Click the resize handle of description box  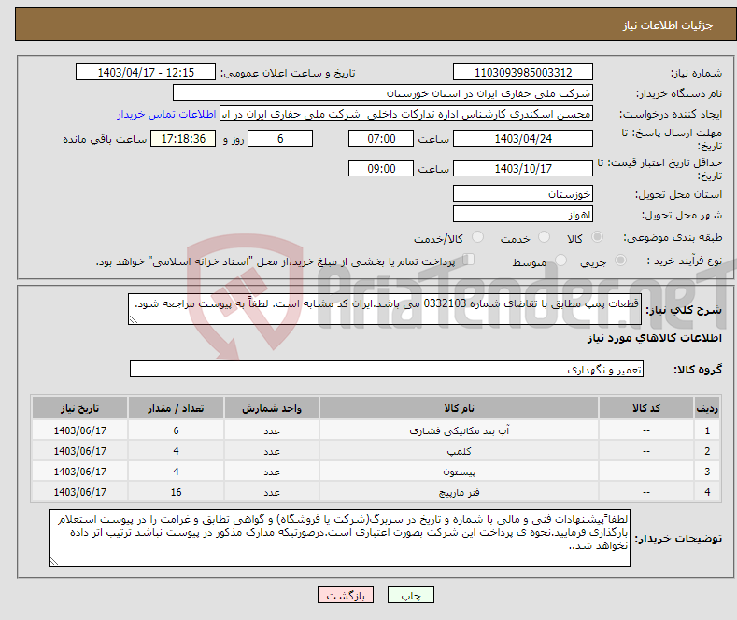pos(134,319)
